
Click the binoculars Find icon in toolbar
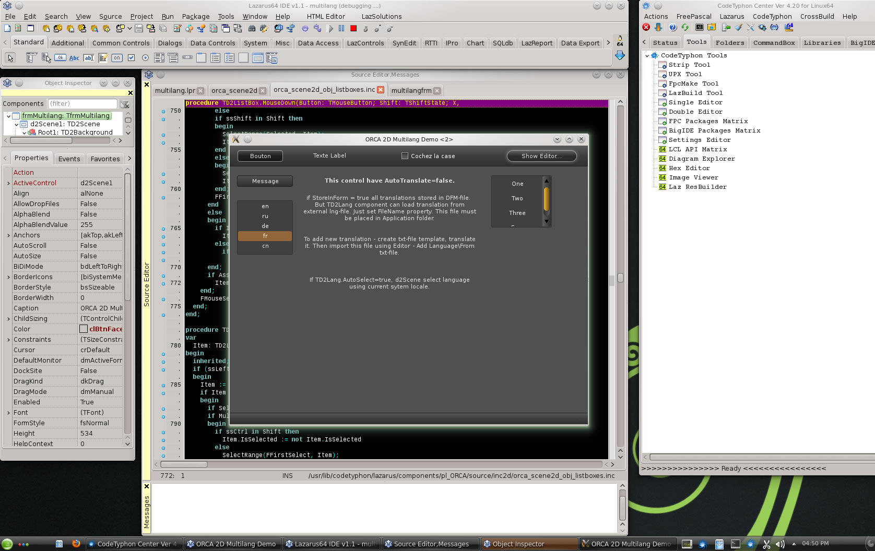click(x=252, y=29)
